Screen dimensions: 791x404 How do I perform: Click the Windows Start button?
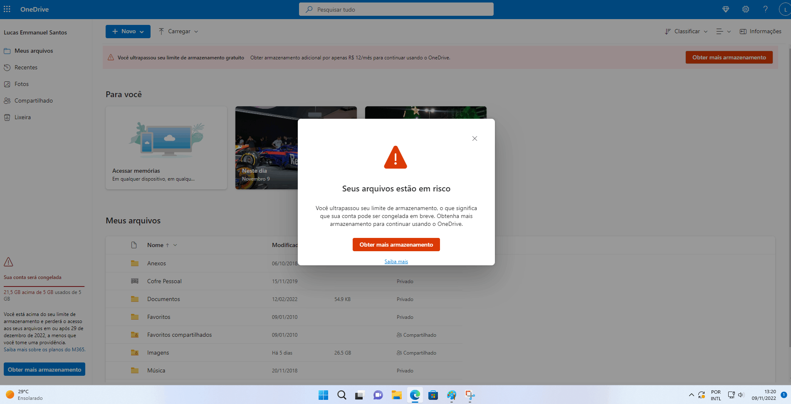coord(323,395)
